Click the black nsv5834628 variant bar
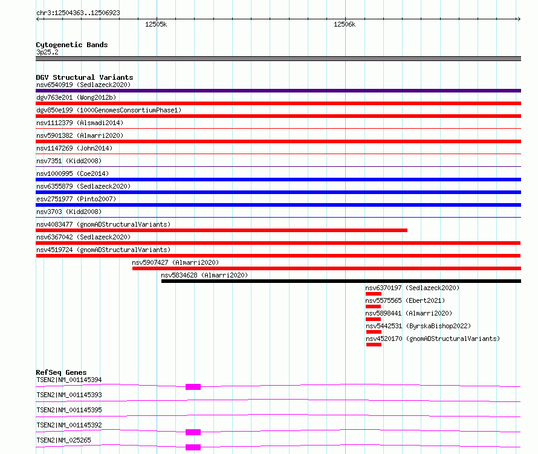The image size is (538, 454). [341, 281]
